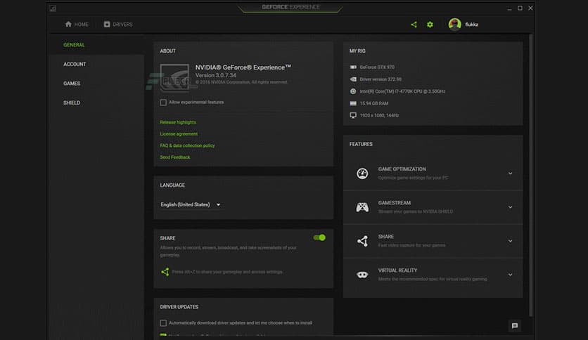Image resolution: width=588 pixels, height=340 pixels.
Task: Click the Virtual Reality headset icon
Action: click(x=362, y=275)
